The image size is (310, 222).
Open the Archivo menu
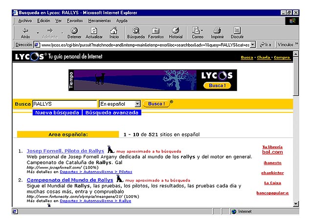(25, 20)
